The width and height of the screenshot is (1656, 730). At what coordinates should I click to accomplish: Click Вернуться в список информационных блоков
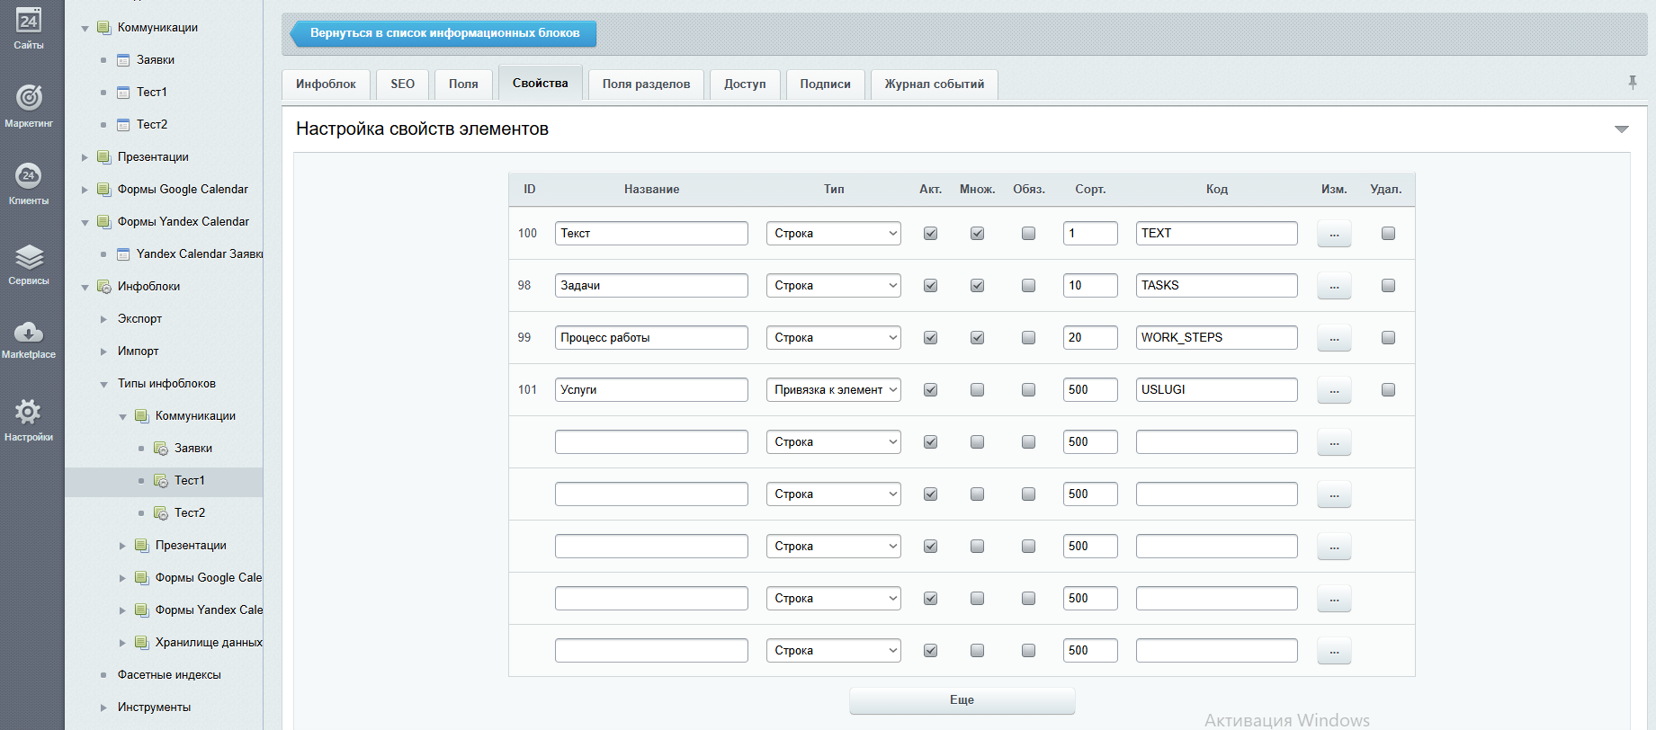pyautogui.click(x=444, y=33)
